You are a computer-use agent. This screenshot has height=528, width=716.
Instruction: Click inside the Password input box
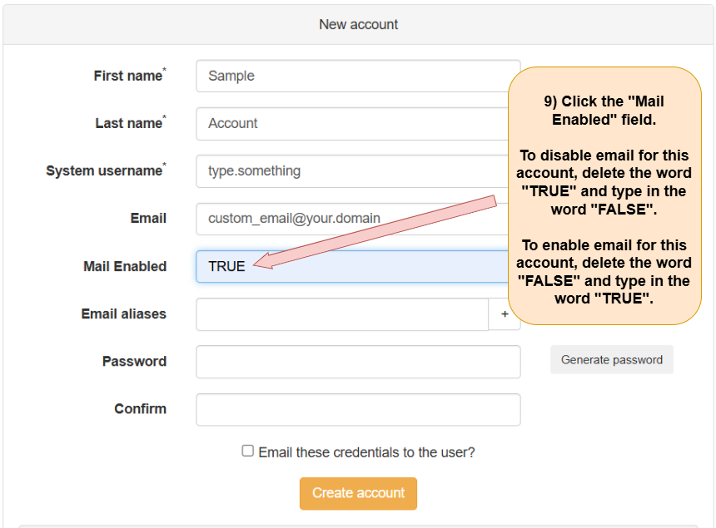click(x=358, y=362)
